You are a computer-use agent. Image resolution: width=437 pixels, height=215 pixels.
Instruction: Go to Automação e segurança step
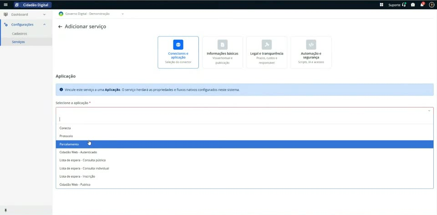click(x=311, y=52)
